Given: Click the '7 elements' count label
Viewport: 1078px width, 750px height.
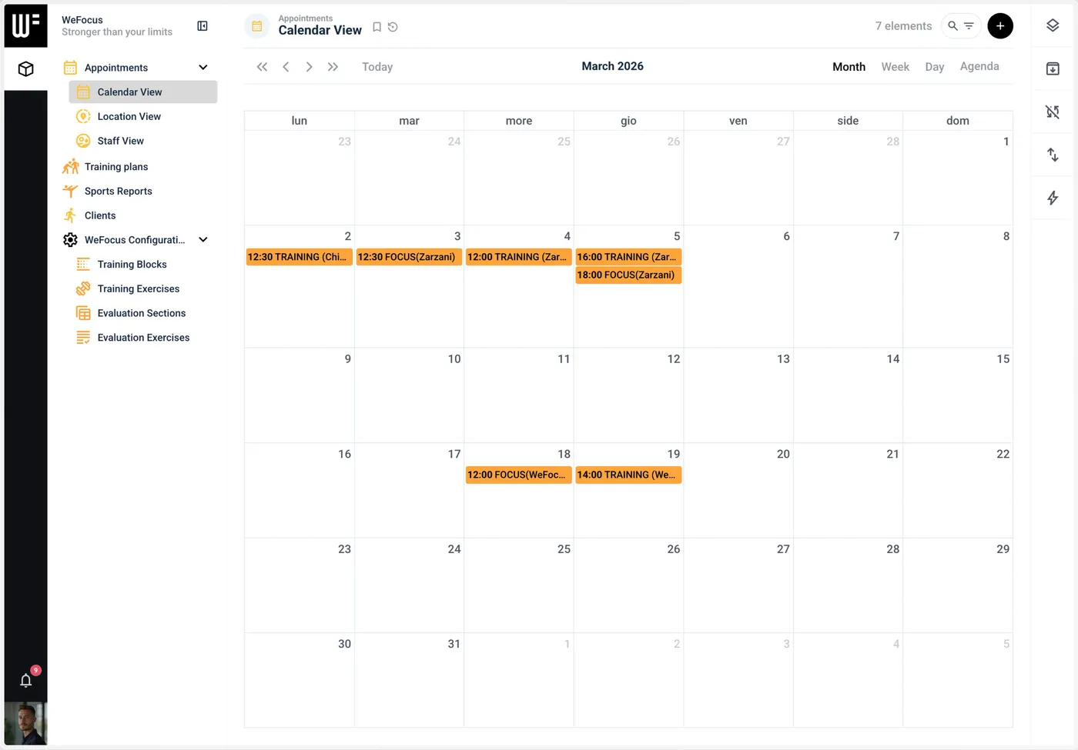Looking at the screenshot, I should 903,26.
